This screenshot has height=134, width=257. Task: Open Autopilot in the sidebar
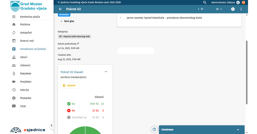pos(26,32)
